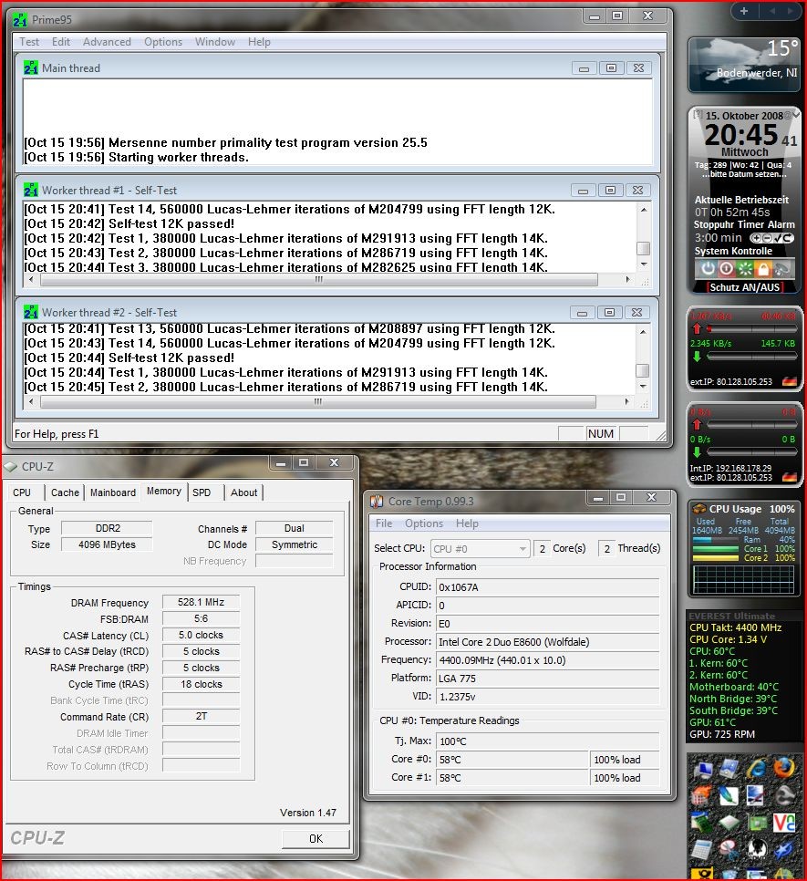Viewport: 807px width, 881px height.
Task: Open the calculator icon in the launcher gadget
Action: coord(701,850)
